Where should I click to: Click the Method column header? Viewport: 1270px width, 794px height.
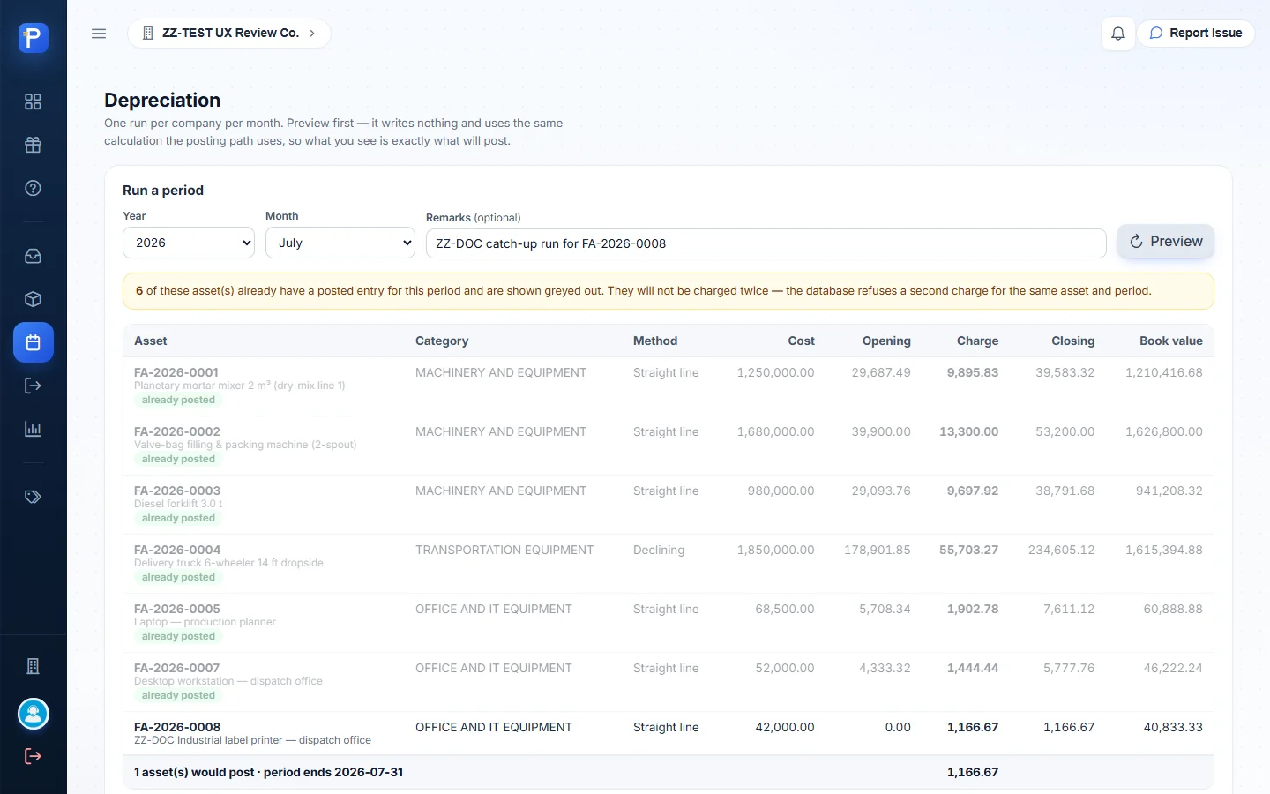[x=655, y=341]
